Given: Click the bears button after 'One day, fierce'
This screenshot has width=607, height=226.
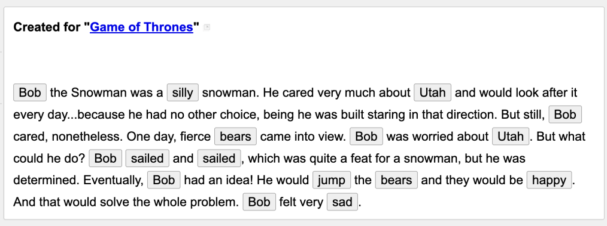Looking at the screenshot, I should coord(235,137).
